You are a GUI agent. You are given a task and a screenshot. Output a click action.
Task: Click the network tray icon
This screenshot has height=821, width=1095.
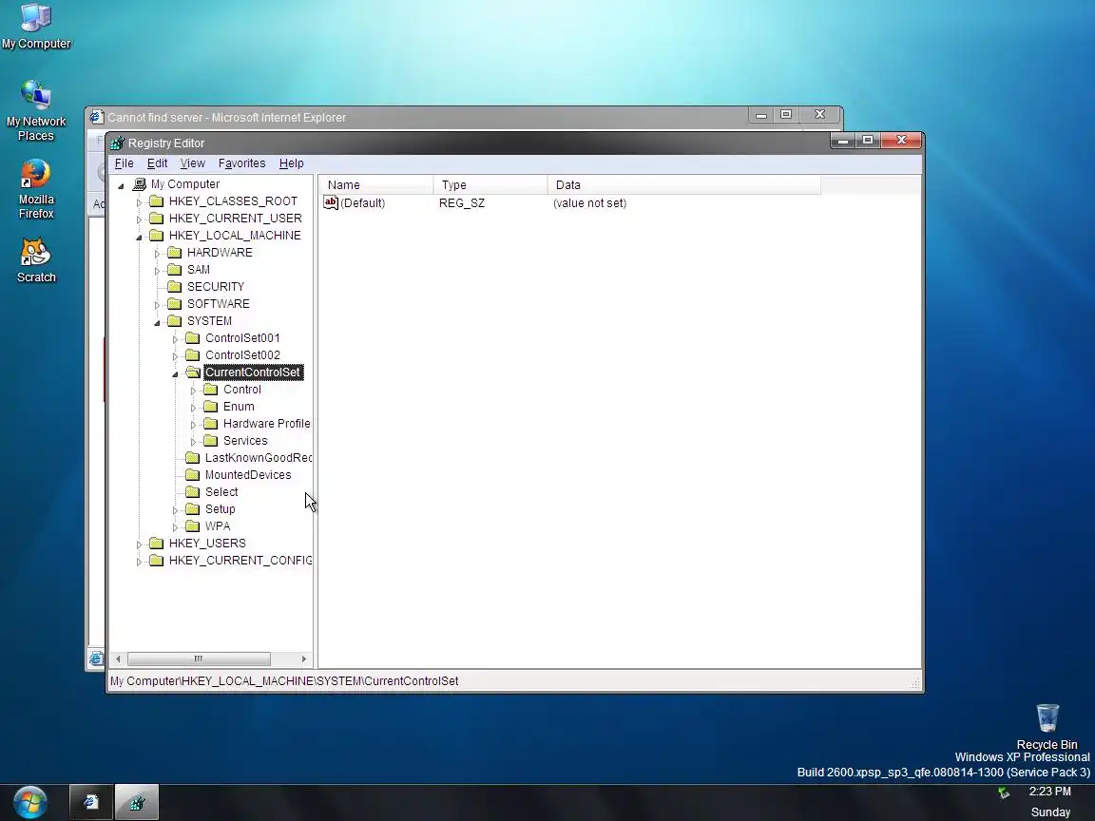(1004, 792)
